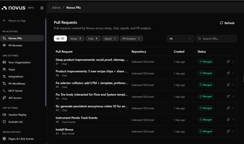Click the Integrations sliders icon

4,76
